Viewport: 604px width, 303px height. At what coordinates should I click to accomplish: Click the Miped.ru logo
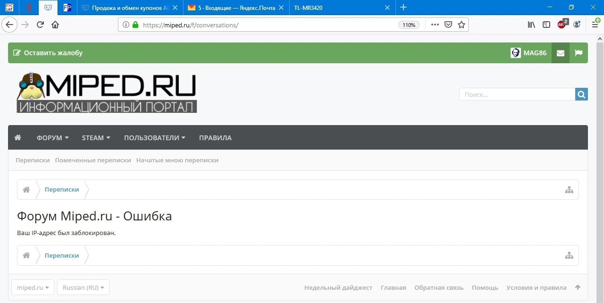point(107,93)
